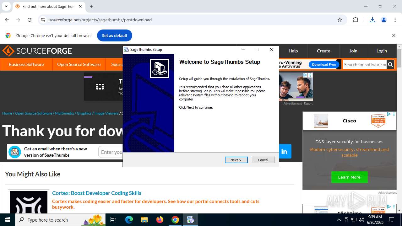Screen dimensions: 402x226
Task: Share on LinkedIn icon
Action: (x=285, y=152)
